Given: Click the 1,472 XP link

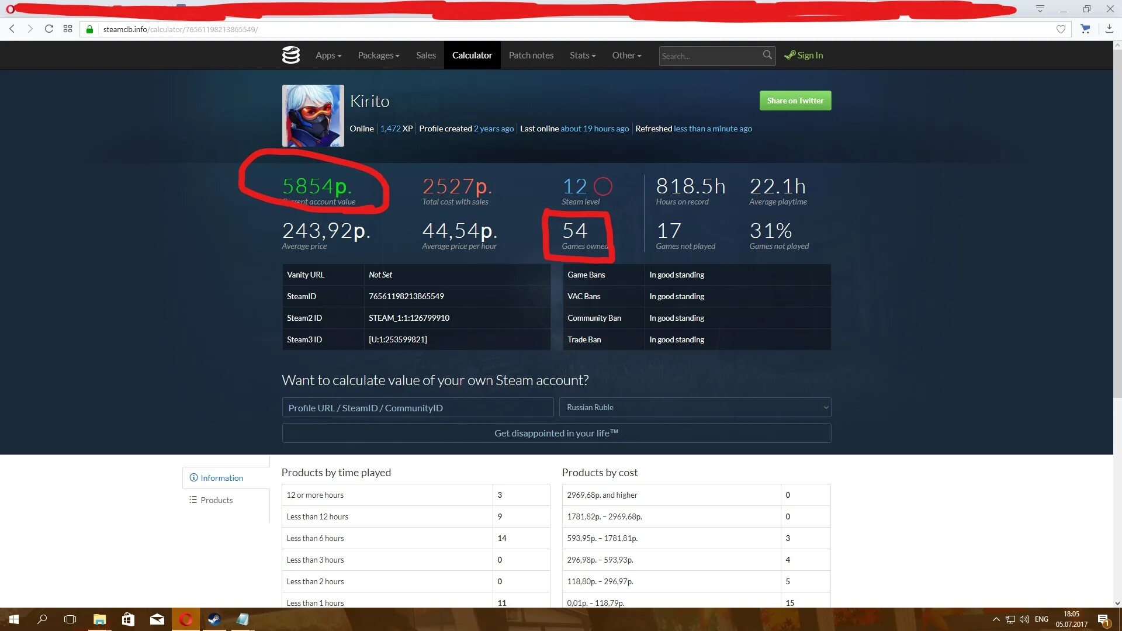Looking at the screenshot, I should tap(396, 129).
